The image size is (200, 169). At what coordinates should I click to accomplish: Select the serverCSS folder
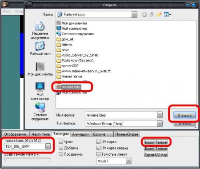(x=68, y=66)
